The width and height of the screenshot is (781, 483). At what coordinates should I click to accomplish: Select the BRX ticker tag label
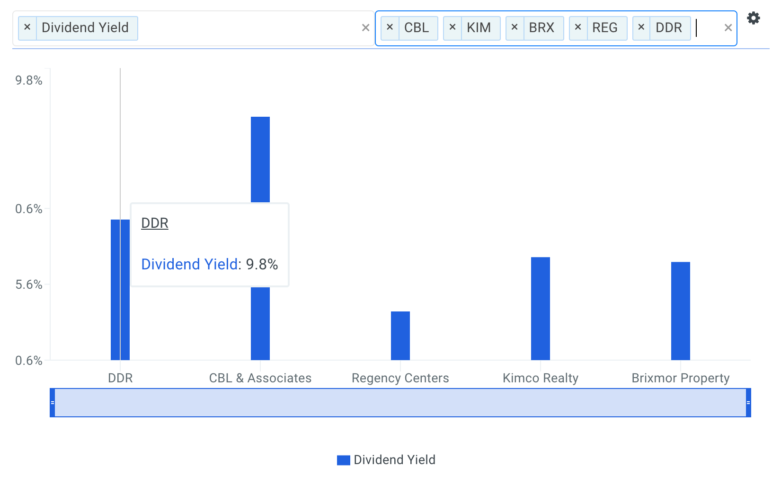[x=541, y=28]
